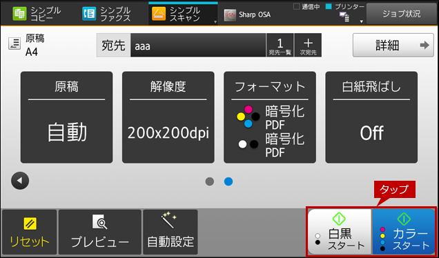Add next destination with 次宛先 plus button
Screen dimensions: 439x258
(x=308, y=46)
